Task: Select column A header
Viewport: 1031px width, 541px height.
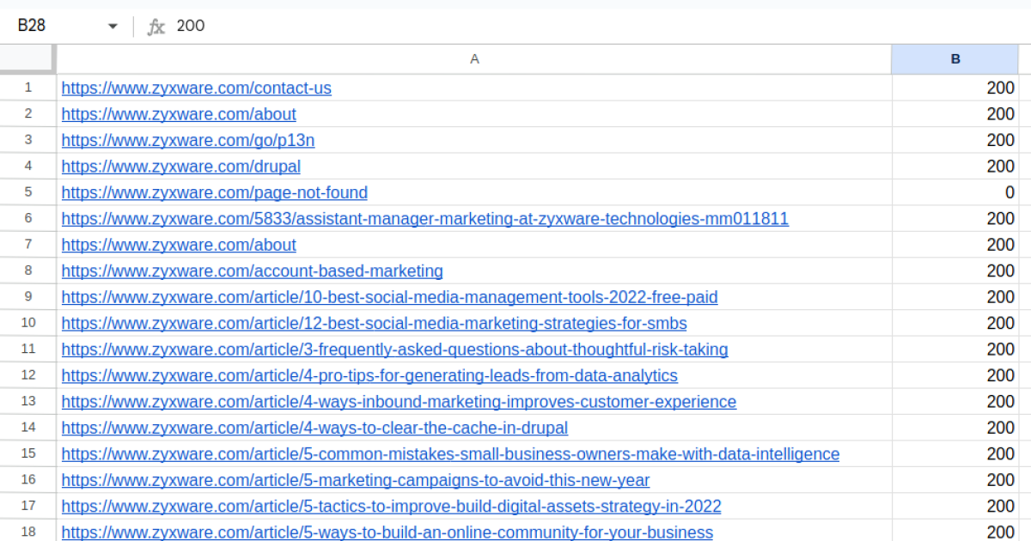Action: [x=473, y=58]
